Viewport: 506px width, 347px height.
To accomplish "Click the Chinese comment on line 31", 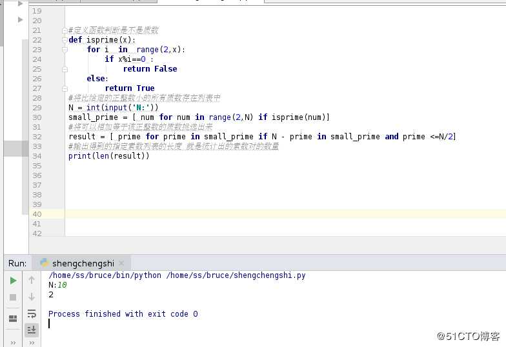I will [x=141, y=126].
